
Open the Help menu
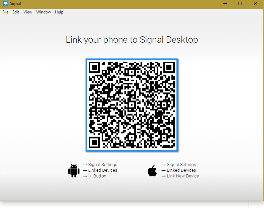[x=59, y=12]
